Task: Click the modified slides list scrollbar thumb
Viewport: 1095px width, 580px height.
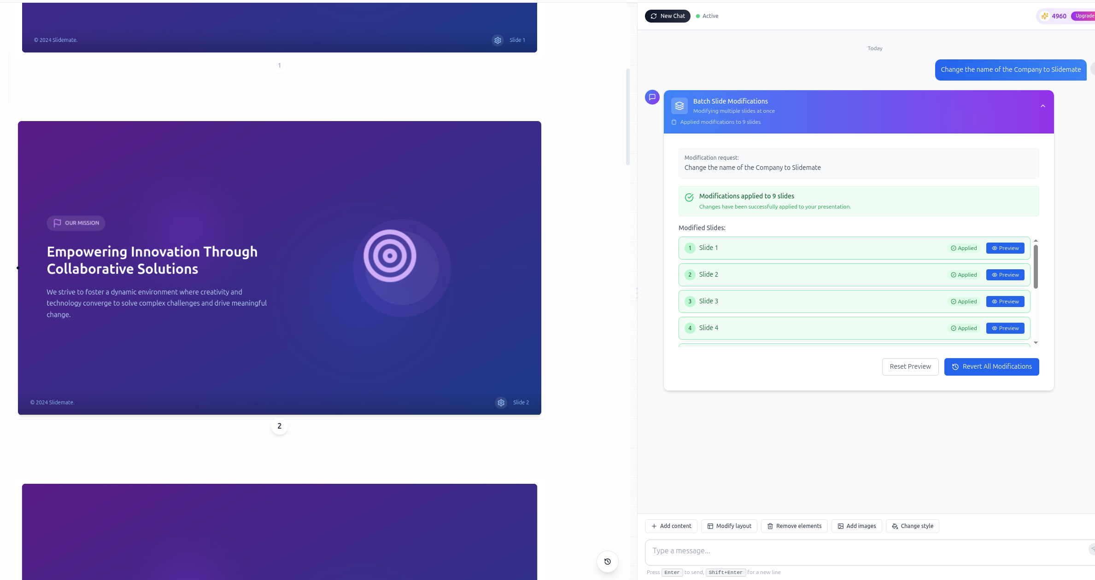Action: (1036, 267)
